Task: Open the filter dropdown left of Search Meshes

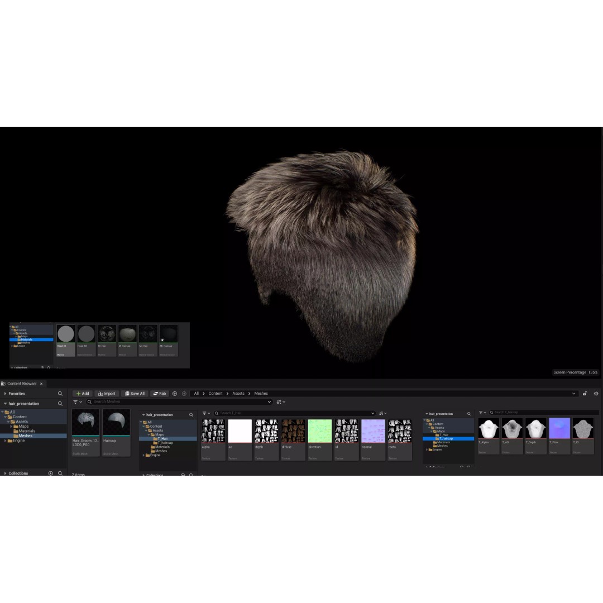Action: 78,402
